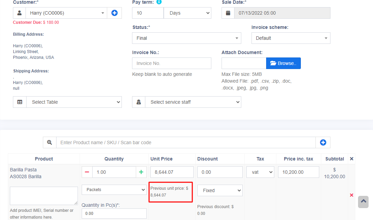Expand the Status dropdown set to Final
373x220 pixels.
coord(186,38)
